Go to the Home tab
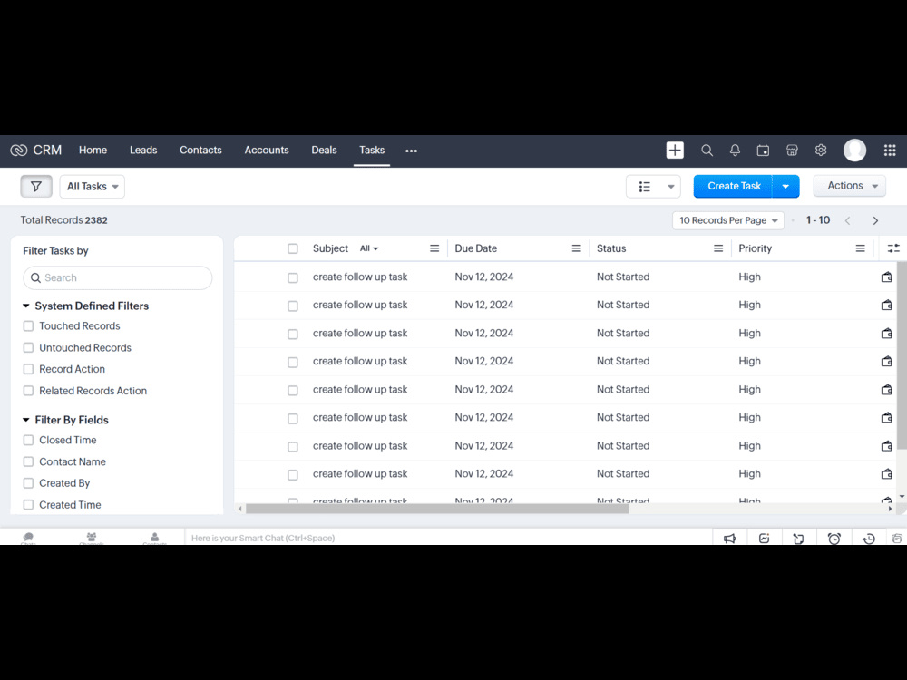This screenshot has height=680, width=907. pyautogui.click(x=93, y=150)
